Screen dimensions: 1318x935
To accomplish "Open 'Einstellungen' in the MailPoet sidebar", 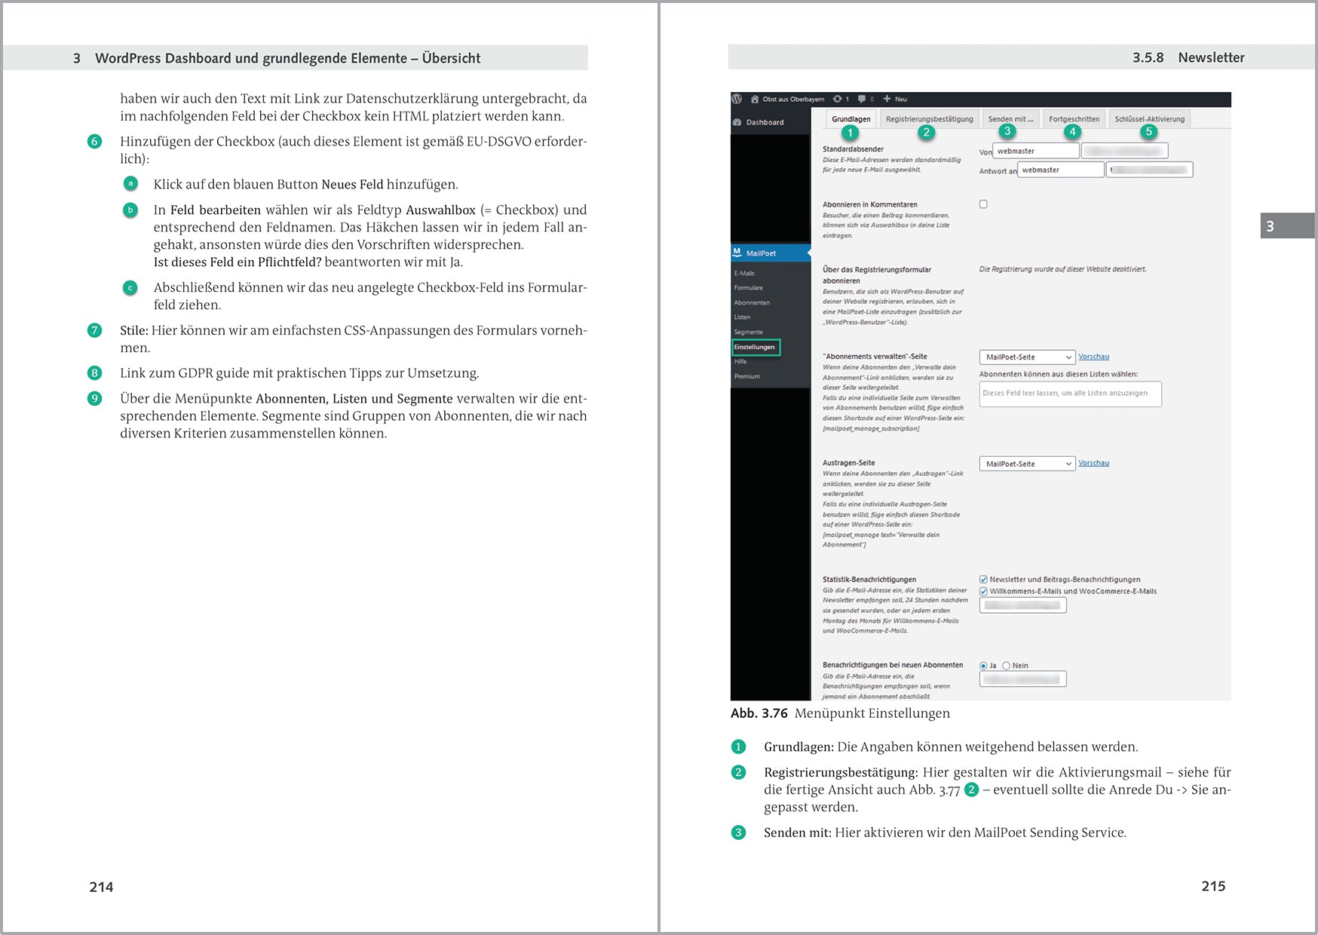I will coord(755,347).
